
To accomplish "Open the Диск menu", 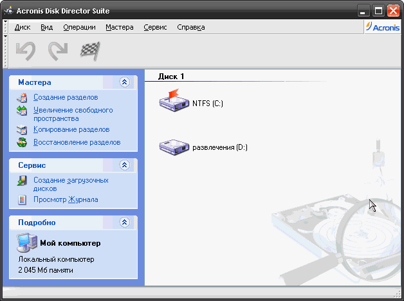I will pyautogui.click(x=23, y=27).
